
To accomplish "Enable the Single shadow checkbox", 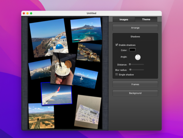I will [x=117, y=74].
